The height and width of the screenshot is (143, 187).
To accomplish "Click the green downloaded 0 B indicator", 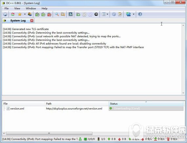I will tap(112, 139).
